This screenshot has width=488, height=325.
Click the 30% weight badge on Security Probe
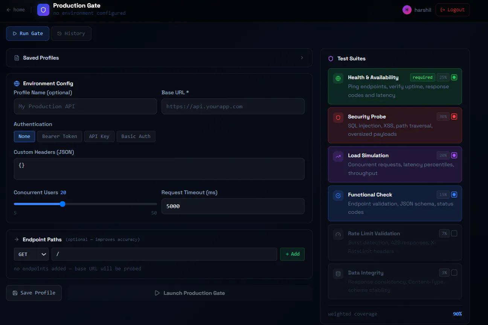443,117
